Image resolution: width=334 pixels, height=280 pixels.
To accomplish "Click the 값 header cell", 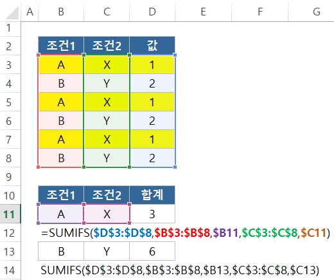I will (152, 46).
